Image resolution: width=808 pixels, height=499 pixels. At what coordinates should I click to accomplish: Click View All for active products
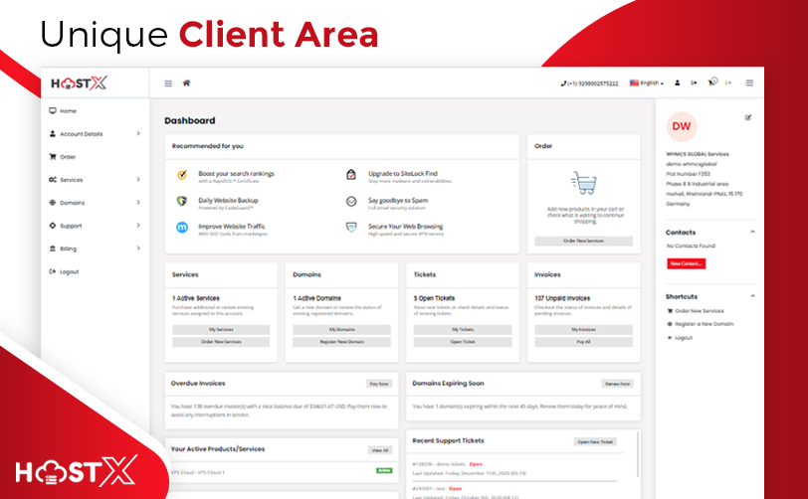pos(380,450)
